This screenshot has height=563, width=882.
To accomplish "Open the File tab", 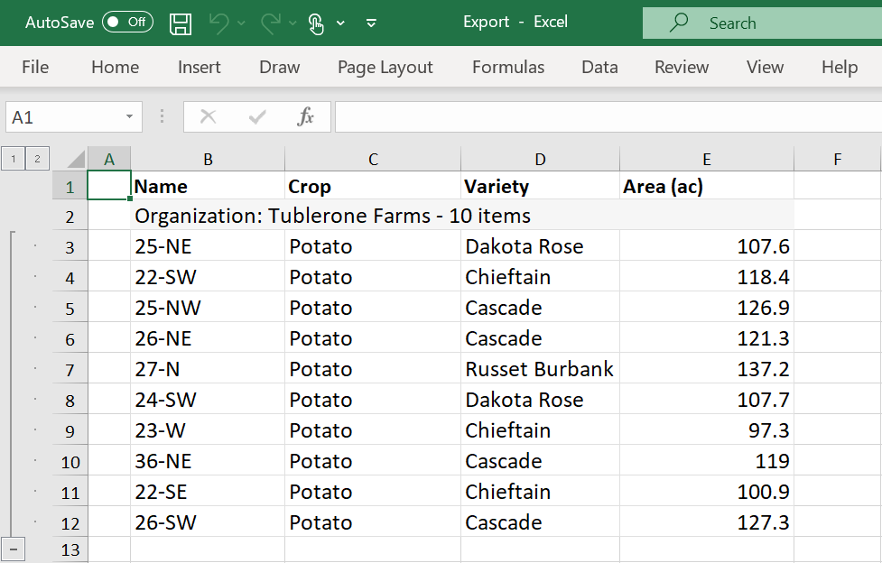I will pyautogui.click(x=35, y=67).
